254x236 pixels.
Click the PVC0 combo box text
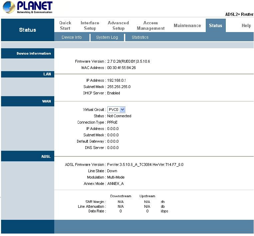pyautogui.click(x=113, y=110)
